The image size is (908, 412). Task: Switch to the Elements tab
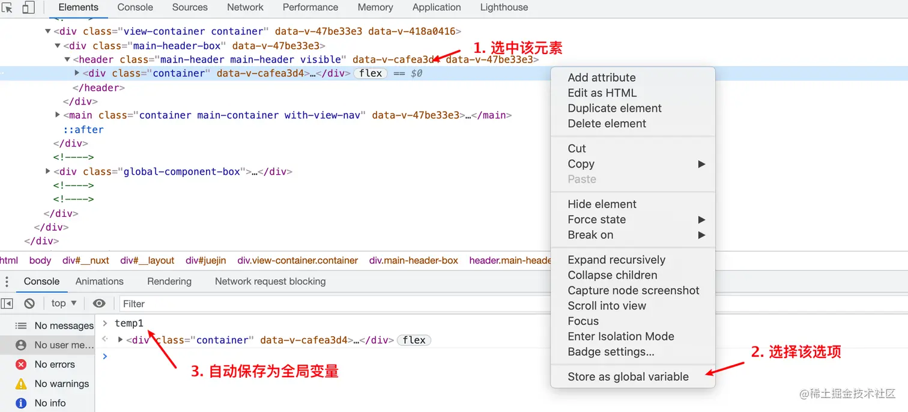coord(78,8)
